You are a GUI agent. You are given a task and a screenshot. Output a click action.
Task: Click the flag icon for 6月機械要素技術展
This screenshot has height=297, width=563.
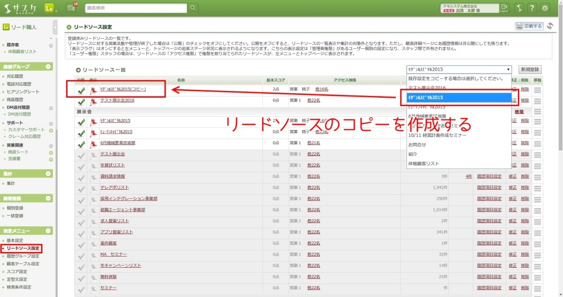[x=93, y=143]
